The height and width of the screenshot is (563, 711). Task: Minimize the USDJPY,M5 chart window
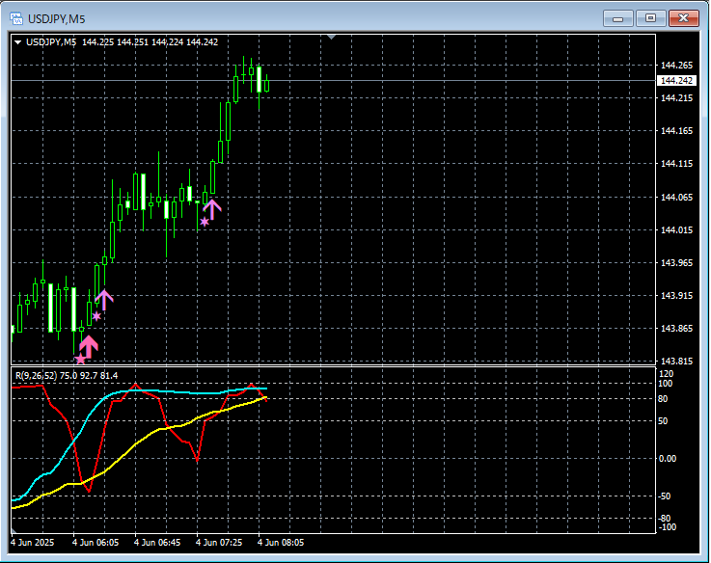[617, 18]
